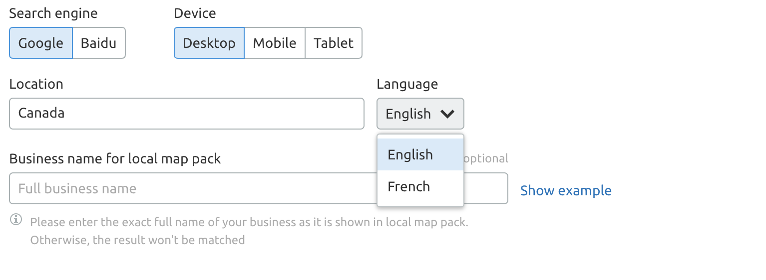Click the Business name for local map pack label
This screenshot has width=766, height=280.
click(x=115, y=159)
